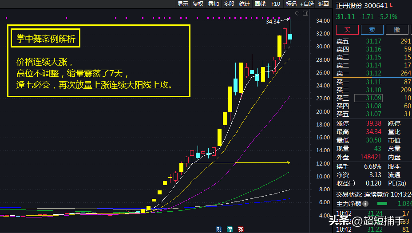The height and width of the screenshot is (233, 412).
Task: Select the 买四 price 31.08
Action: [373, 106]
